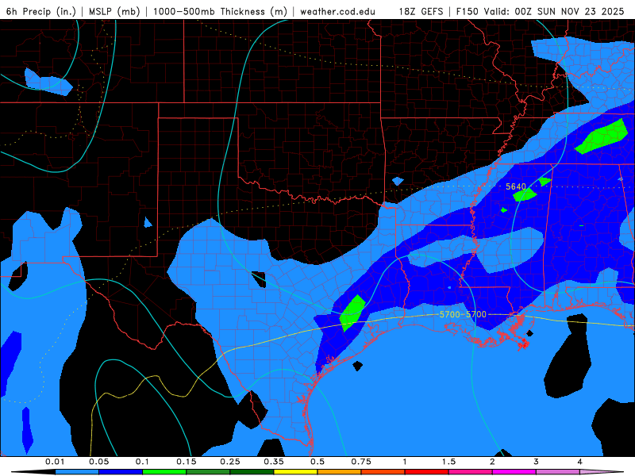Click the 5640 thickness contour label
This screenshot has width=635, height=476.
coord(516,186)
